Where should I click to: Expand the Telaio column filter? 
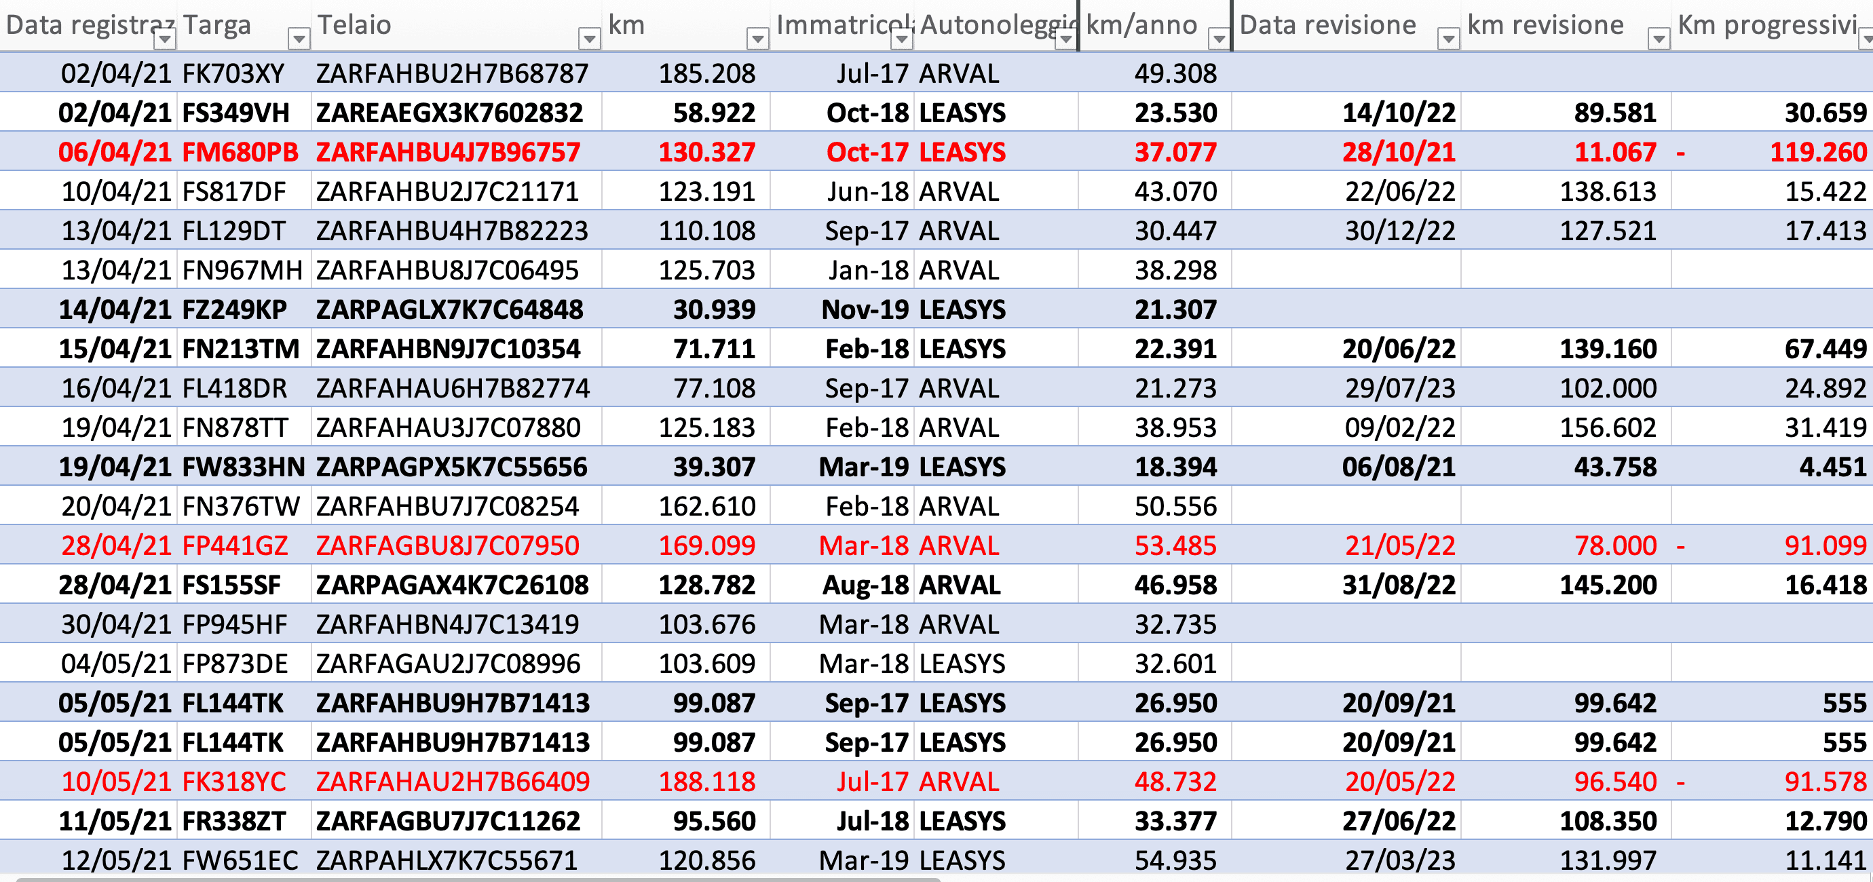(589, 39)
